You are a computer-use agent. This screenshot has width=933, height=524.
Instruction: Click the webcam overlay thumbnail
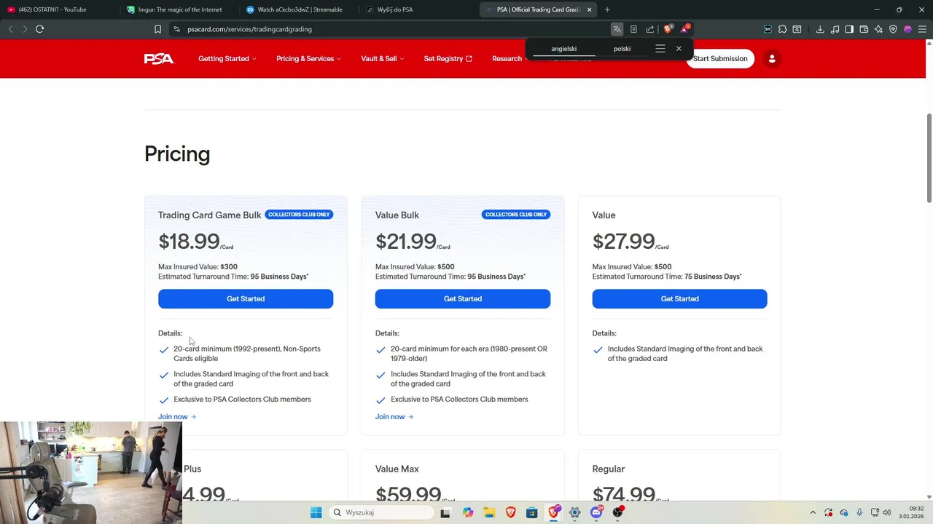coord(91,473)
